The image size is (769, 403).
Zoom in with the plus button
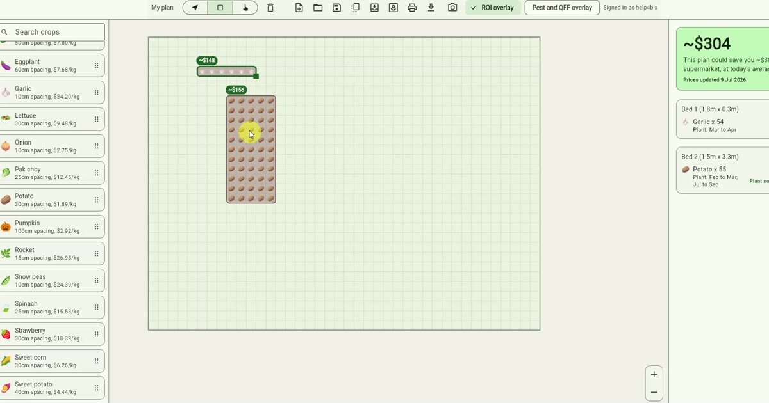(654, 375)
